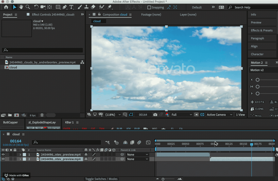The height and width of the screenshot is (181, 278).
Task: Expand layer 1 properties twirl arrow
Action: point(20,155)
